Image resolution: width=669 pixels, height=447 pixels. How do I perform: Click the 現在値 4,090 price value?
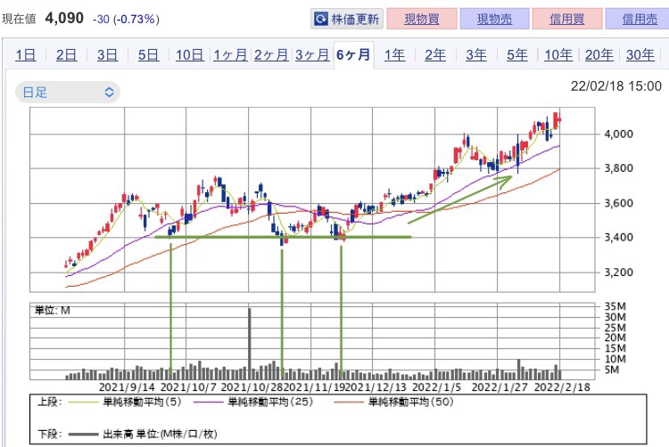click(x=64, y=19)
